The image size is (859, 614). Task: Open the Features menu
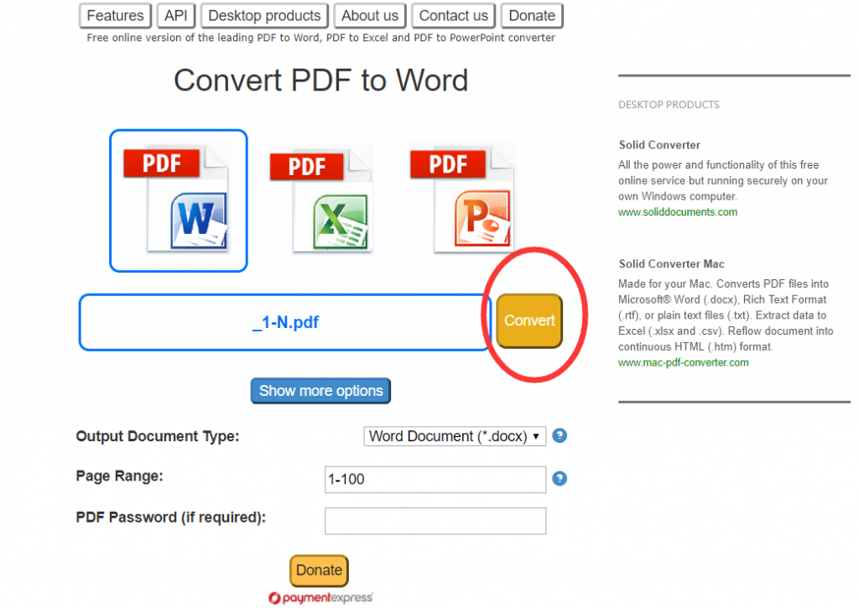(x=115, y=15)
